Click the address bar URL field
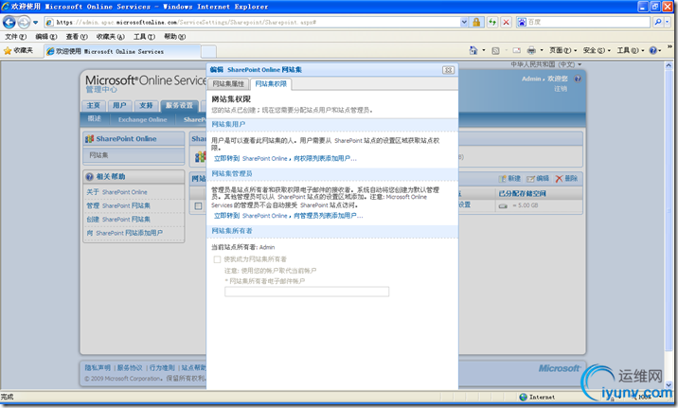The height and width of the screenshot is (408, 678). point(253,22)
